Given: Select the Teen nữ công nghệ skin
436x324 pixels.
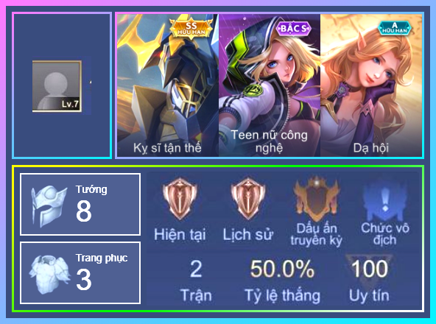Looking at the screenshot, I should (270, 85).
